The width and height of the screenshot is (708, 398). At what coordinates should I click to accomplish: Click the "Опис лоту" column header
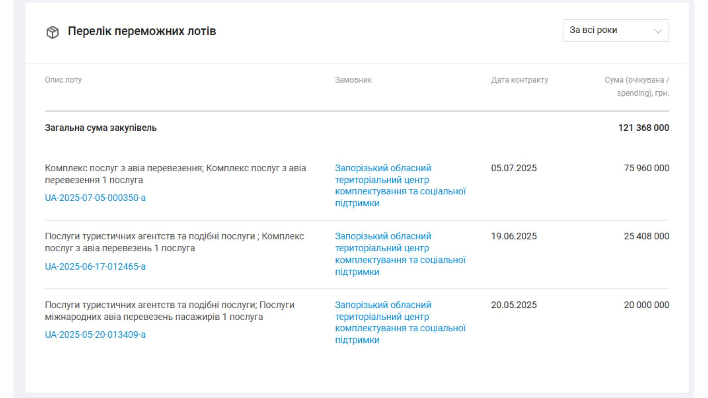tap(63, 80)
